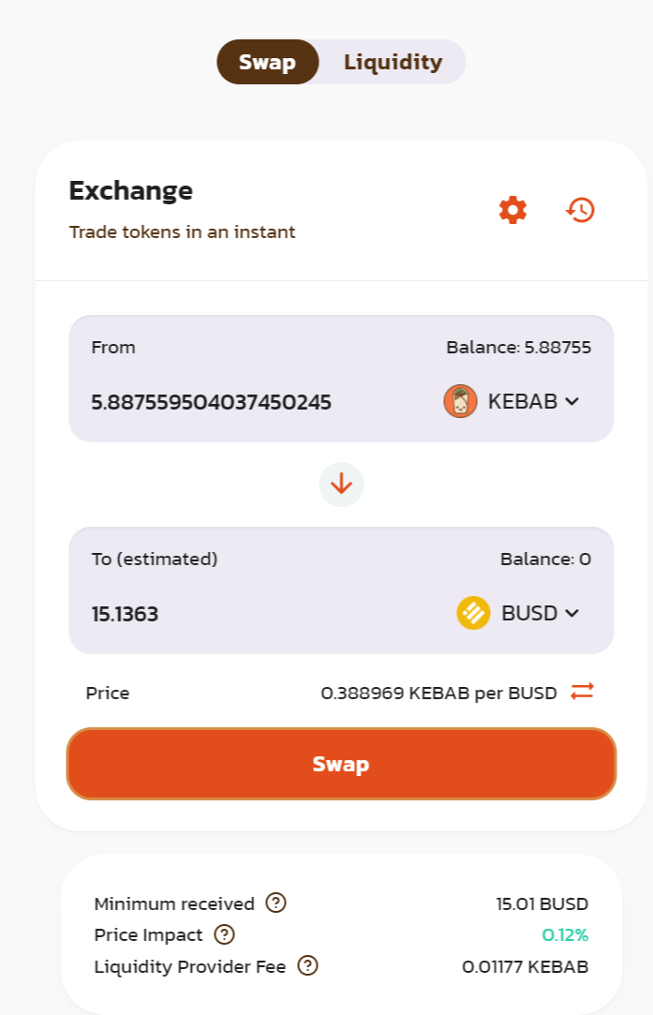Expand the BUSD token dropdown chevron
Screen dimensions: 653x1015
pos(572,614)
